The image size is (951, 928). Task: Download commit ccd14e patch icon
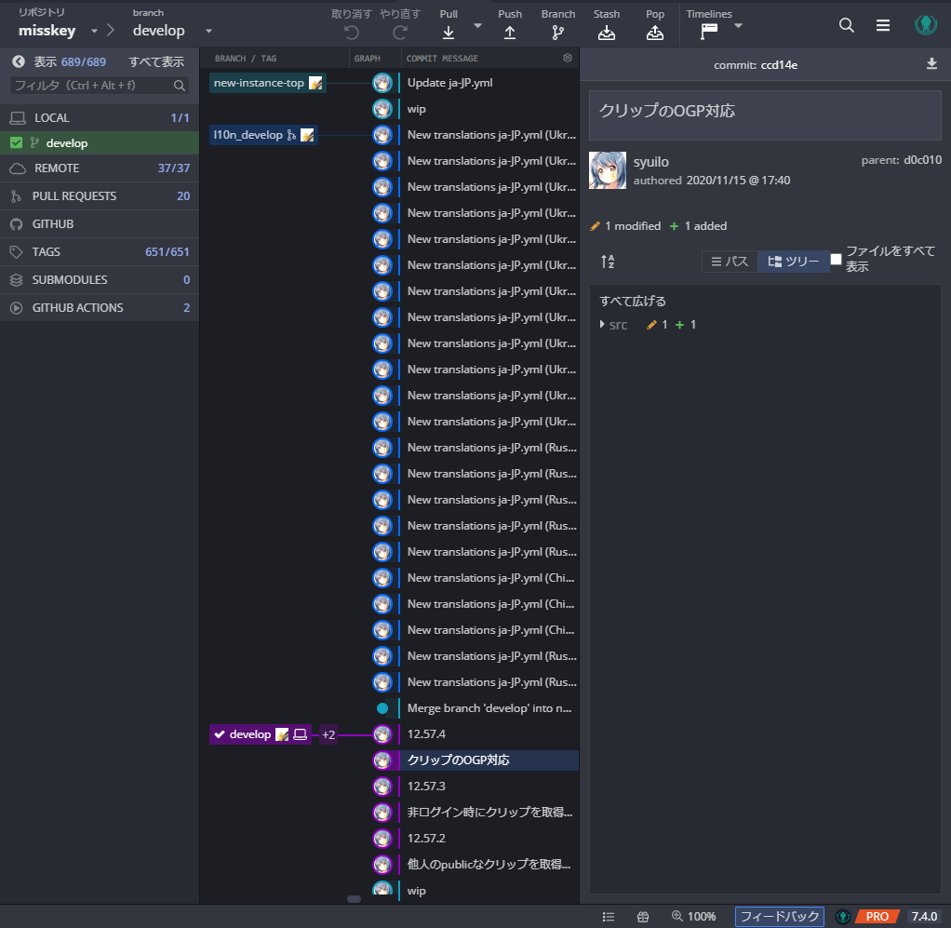pos(931,63)
